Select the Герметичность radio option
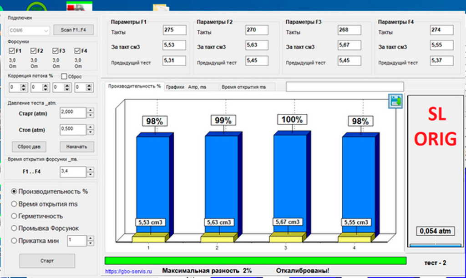466x278 pixels. point(15,216)
